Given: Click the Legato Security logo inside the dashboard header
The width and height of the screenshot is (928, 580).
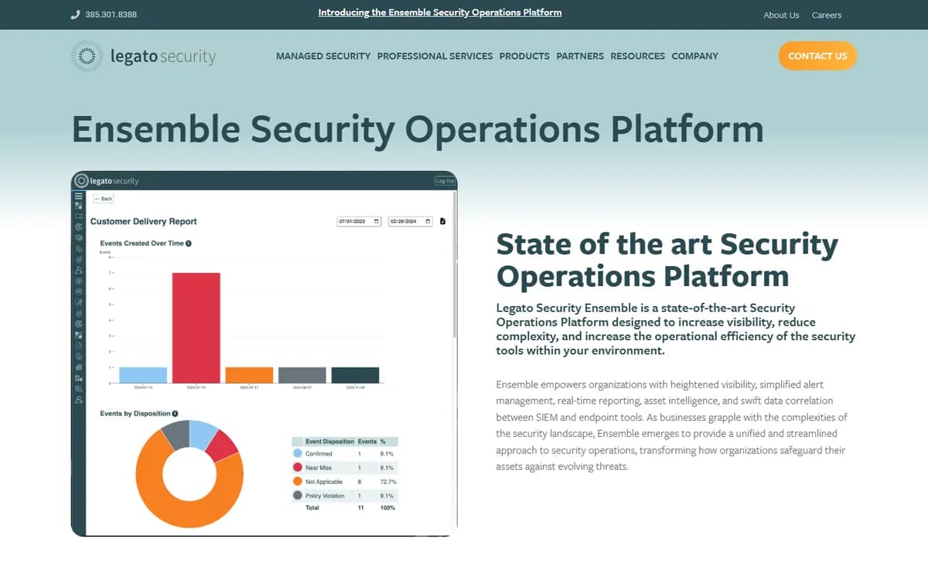Looking at the screenshot, I should (x=107, y=181).
